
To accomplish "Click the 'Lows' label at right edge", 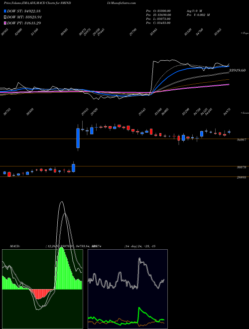I will point(245,113).
